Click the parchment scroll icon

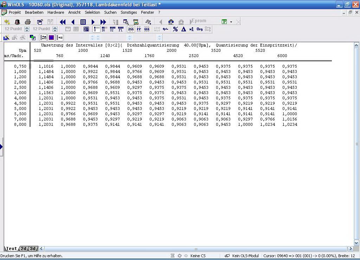136,22
